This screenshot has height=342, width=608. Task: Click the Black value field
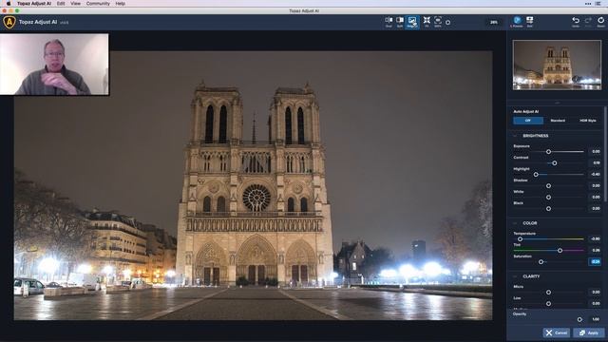coord(596,209)
